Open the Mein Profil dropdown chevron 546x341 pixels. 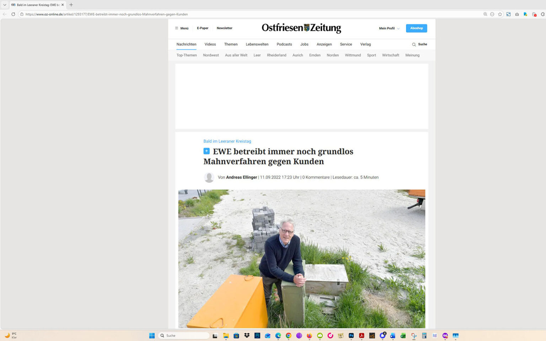398,28
